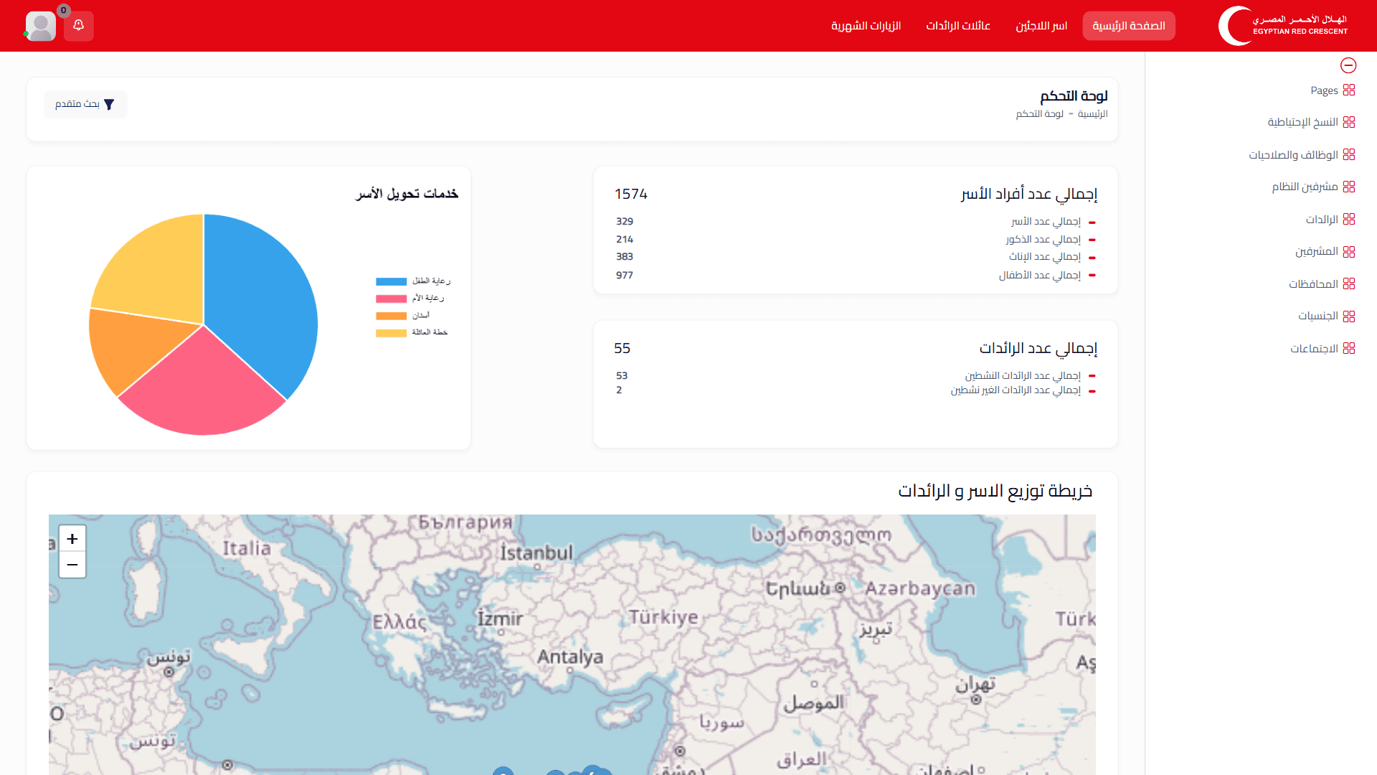1377x775 pixels.
Task: Click the Egyptian Red Crescent logo
Action: point(1283,26)
